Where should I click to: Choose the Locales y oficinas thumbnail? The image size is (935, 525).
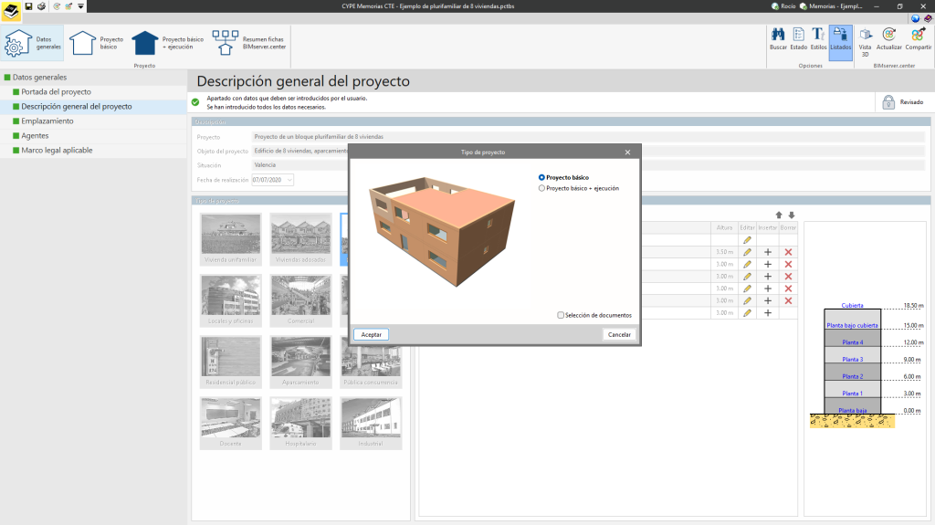[231, 300]
